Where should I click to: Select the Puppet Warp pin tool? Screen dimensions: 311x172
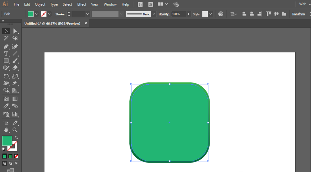pos(15,83)
